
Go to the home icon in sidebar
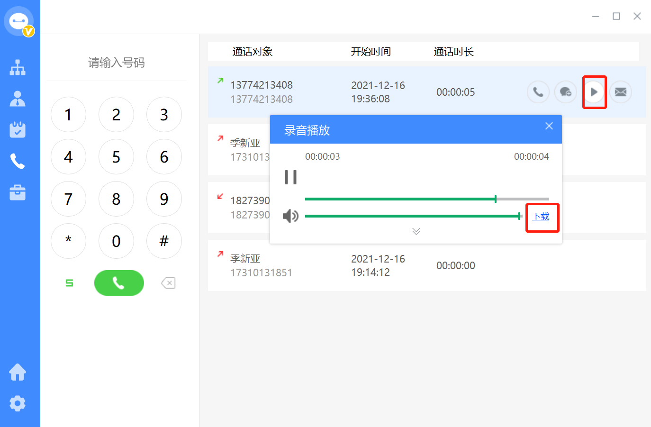click(x=18, y=372)
